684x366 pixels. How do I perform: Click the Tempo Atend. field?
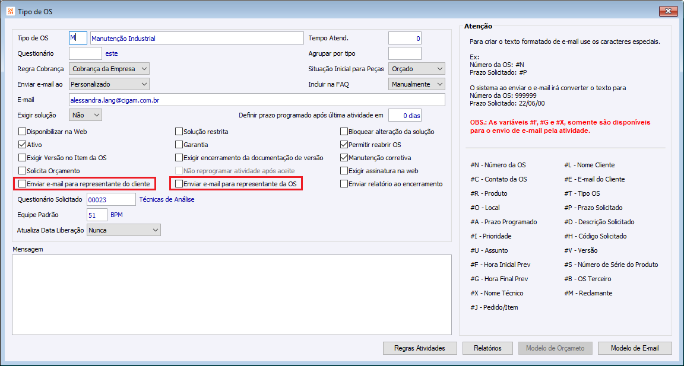[x=405, y=38]
